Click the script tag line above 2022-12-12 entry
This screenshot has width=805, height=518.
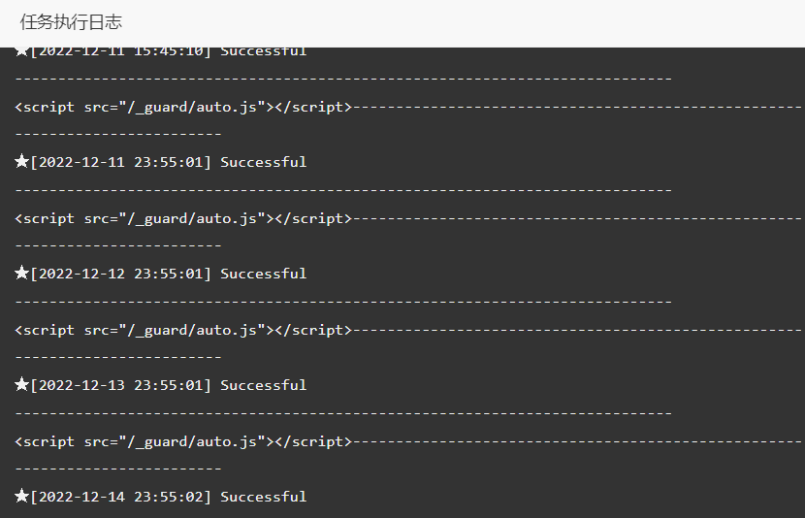click(x=183, y=218)
